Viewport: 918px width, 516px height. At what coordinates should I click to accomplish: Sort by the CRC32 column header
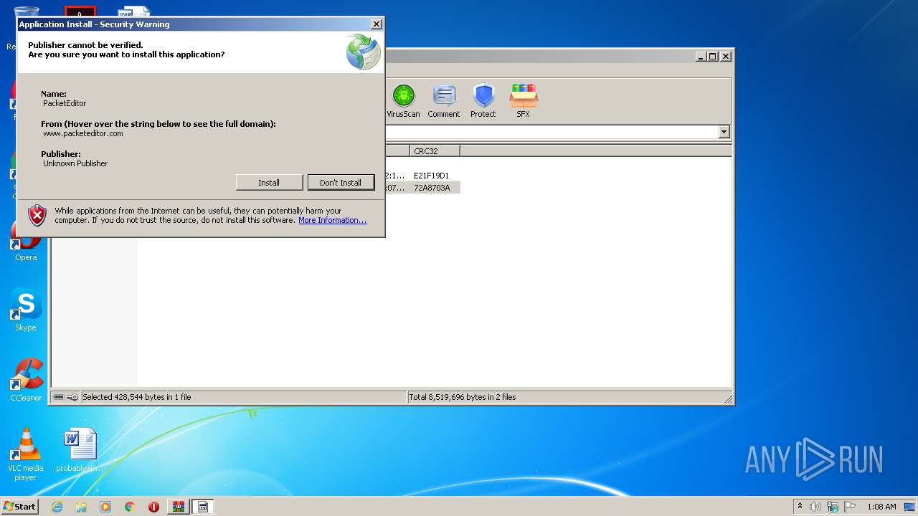[x=435, y=151]
